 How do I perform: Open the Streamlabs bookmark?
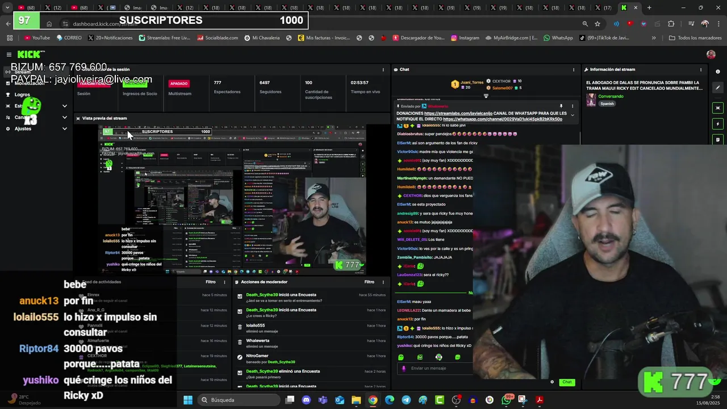[164, 38]
